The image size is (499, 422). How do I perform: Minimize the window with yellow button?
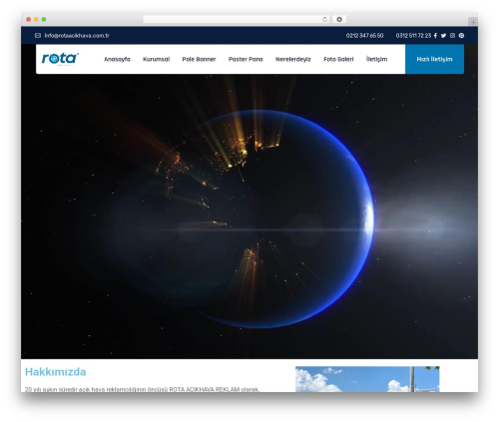click(x=36, y=20)
